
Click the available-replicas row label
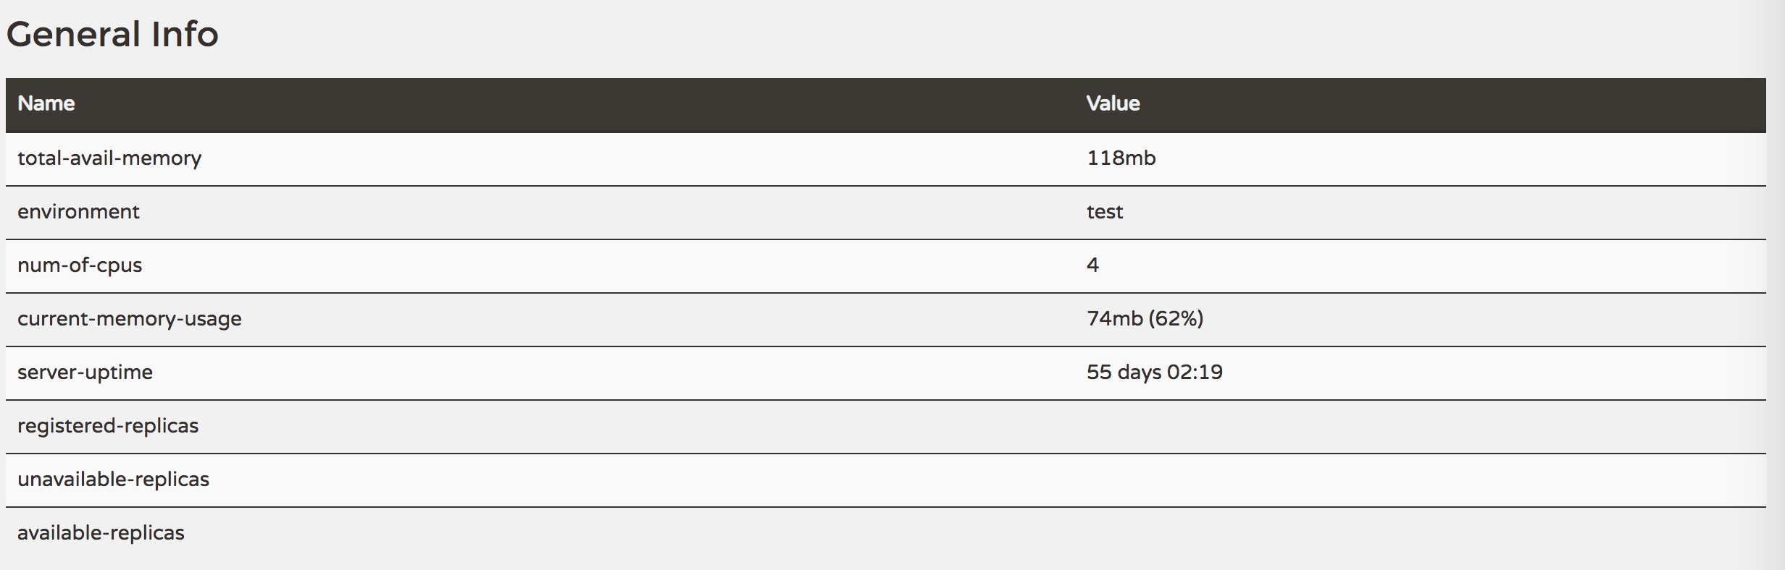tap(101, 533)
